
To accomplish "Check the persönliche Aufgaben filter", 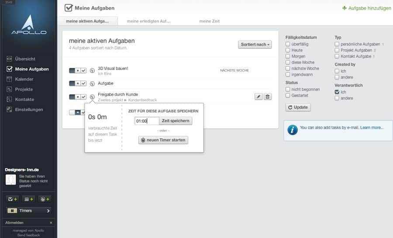I will tap(337, 44).
